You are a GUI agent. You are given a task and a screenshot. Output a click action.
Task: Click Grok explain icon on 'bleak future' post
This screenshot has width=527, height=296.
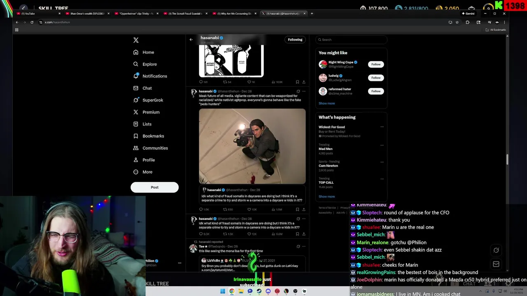coord(298,91)
